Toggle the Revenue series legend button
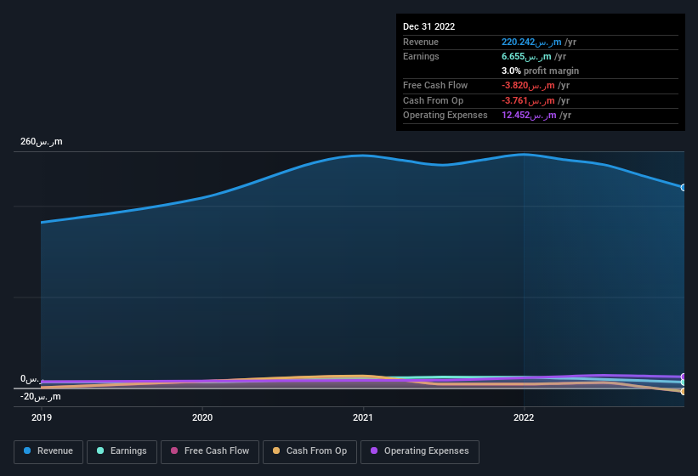This screenshot has width=698, height=476. coord(48,452)
